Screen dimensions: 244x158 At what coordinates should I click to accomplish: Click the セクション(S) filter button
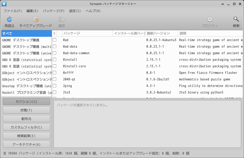(26, 102)
